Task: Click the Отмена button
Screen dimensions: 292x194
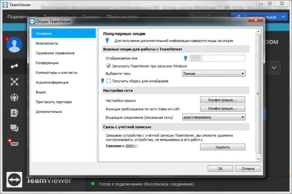Action: 248,168
